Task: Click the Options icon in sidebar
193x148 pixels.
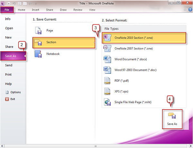Action: point(7,92)
